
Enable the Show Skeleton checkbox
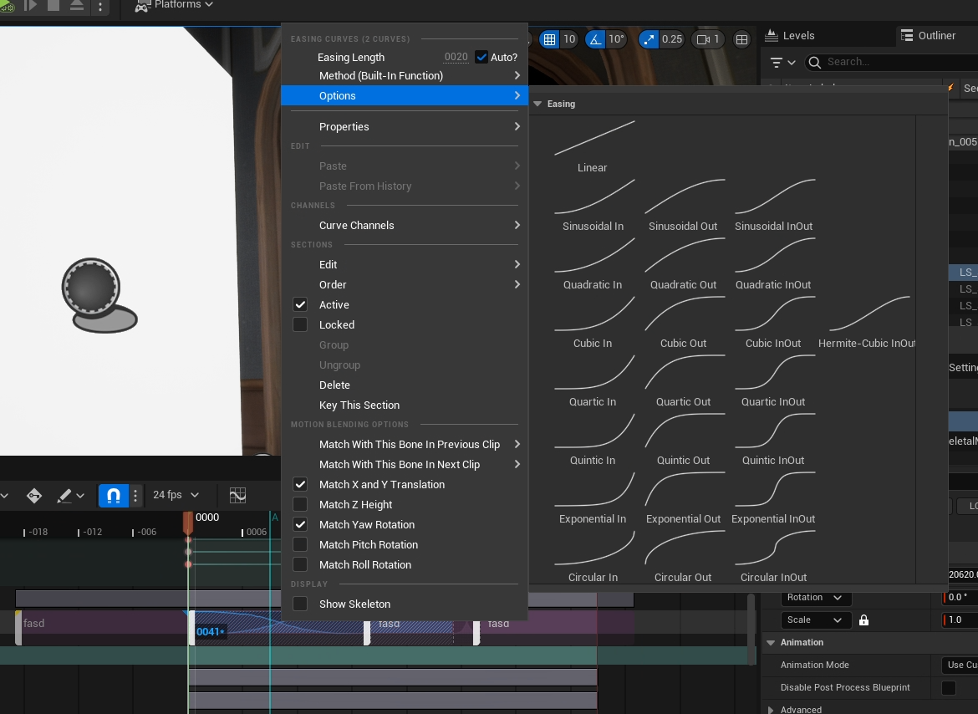pyautogui.click(x=300, y=603)
